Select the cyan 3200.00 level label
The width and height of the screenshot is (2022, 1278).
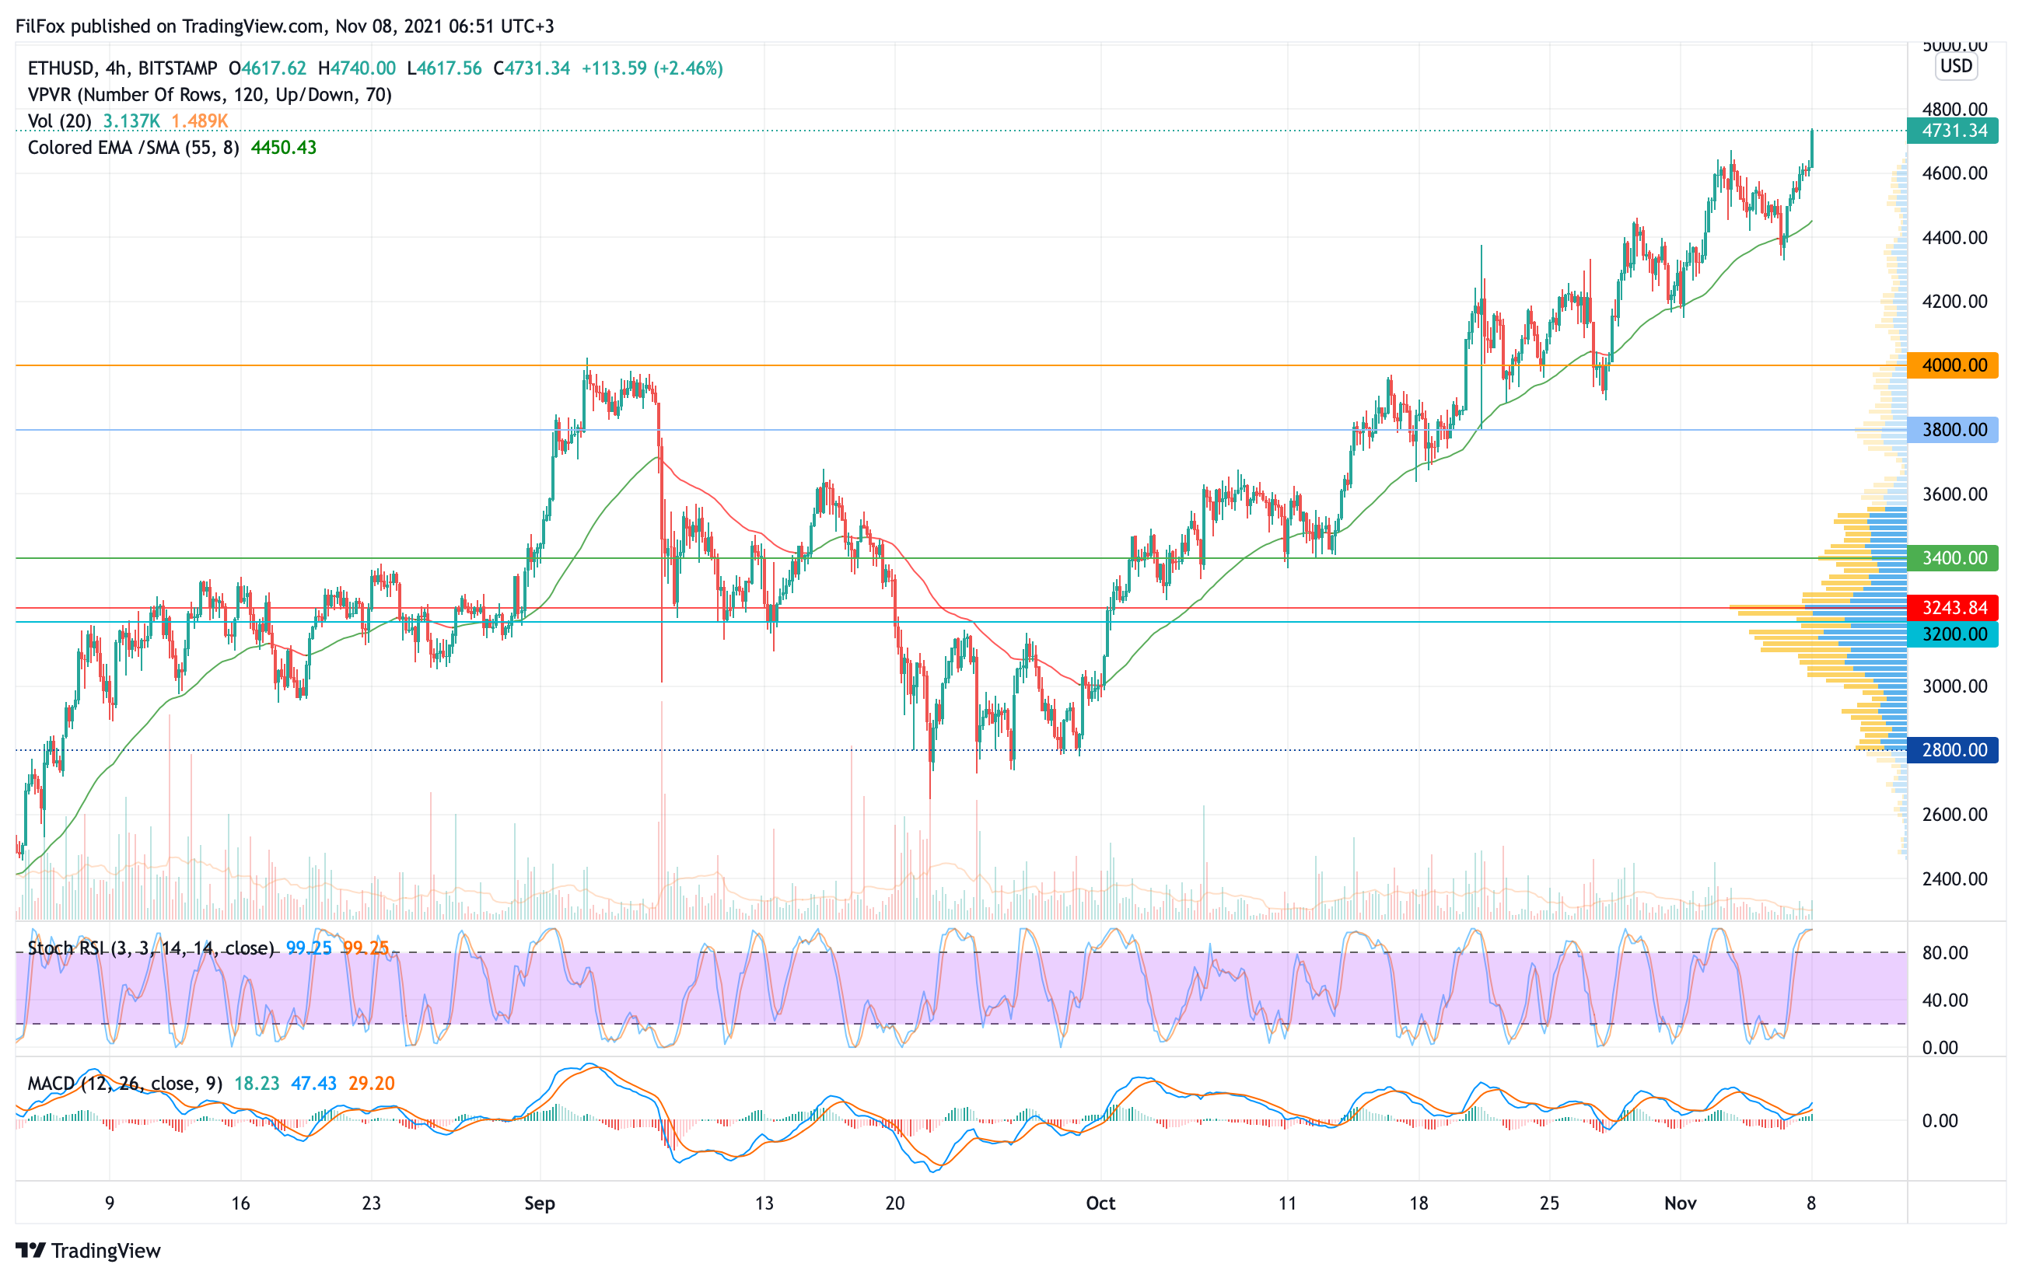coord(1953,634)
